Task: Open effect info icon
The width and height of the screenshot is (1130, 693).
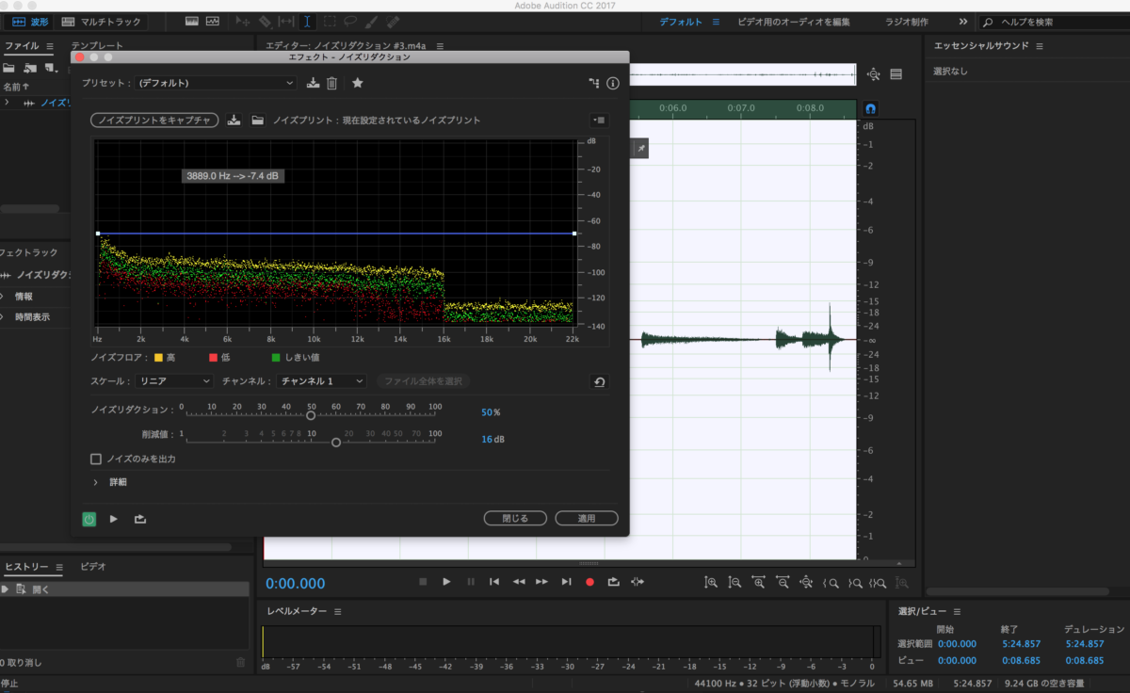Action: pos(613,83)
